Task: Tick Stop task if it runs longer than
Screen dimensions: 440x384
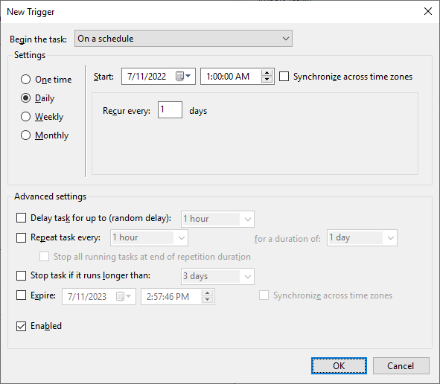Action: [21, 275]
